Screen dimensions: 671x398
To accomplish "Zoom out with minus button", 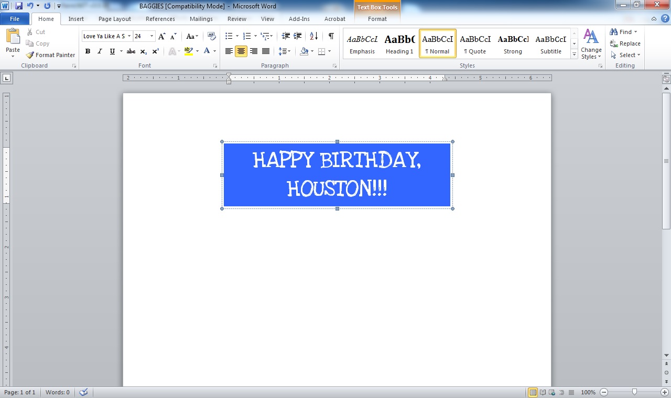I will pos(604,392).
